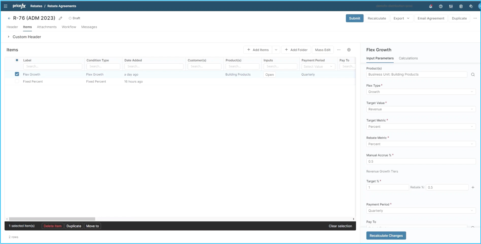Check the Fixed Percent row checkbox
481x244 pixels.
(x=17, y=81)
